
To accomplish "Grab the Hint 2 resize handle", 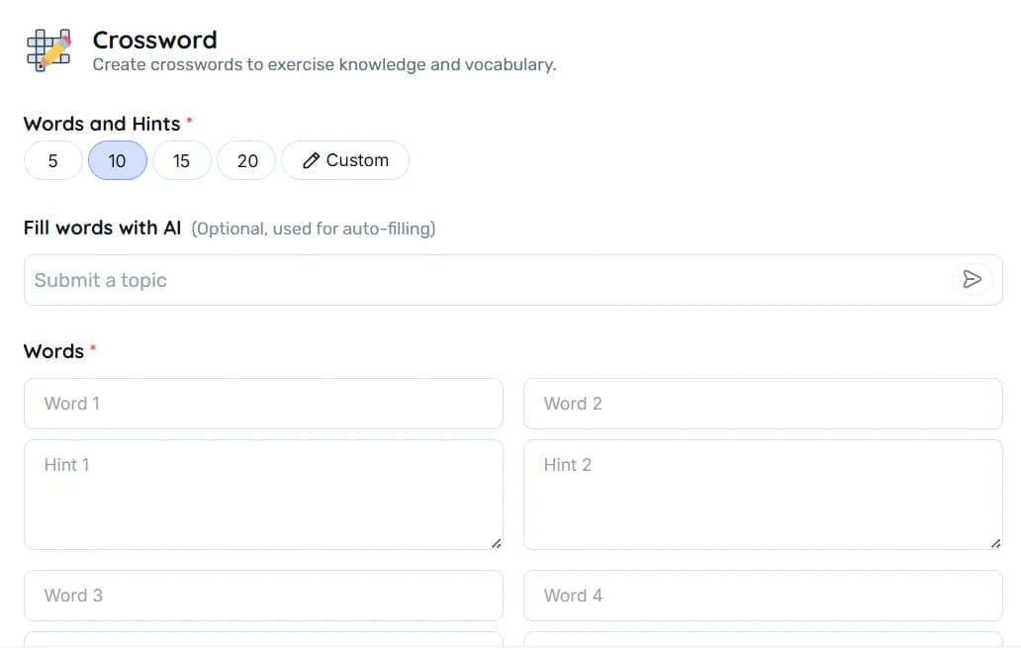I will [995, 542].
